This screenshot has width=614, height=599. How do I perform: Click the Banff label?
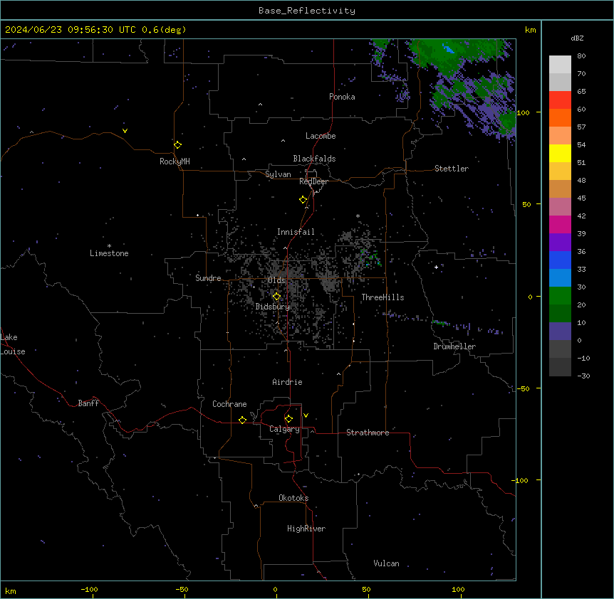coord(88,403)
